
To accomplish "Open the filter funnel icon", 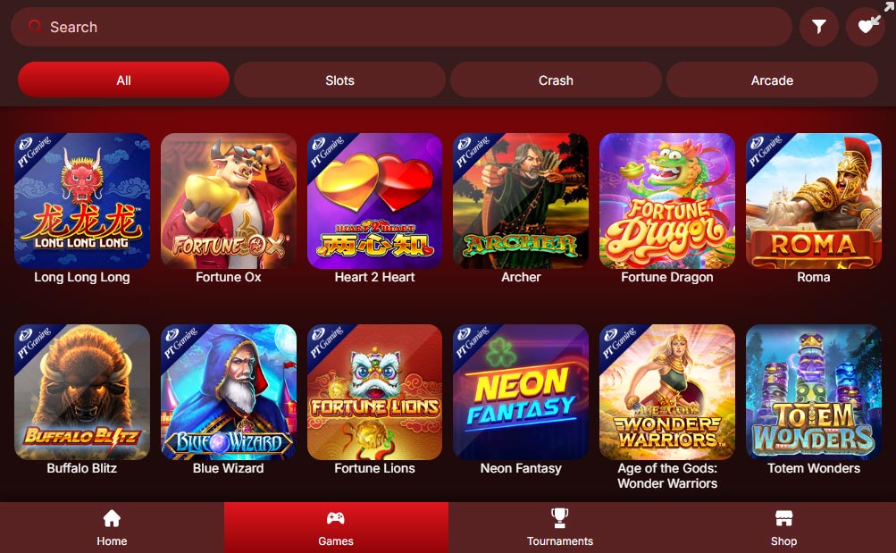I will click(x=819, y=26).
